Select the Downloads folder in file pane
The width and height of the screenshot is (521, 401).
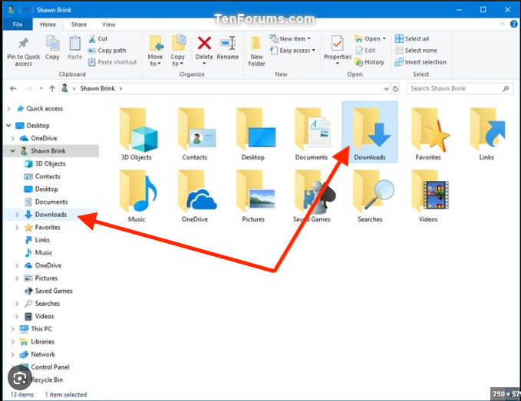click(x=370, y=132)
